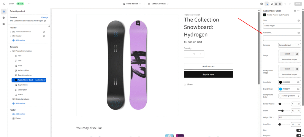Image resolution: width=304 pixels, height=137 pixels.
Task: Open the Screens dropdown
Action: [289, 45]
